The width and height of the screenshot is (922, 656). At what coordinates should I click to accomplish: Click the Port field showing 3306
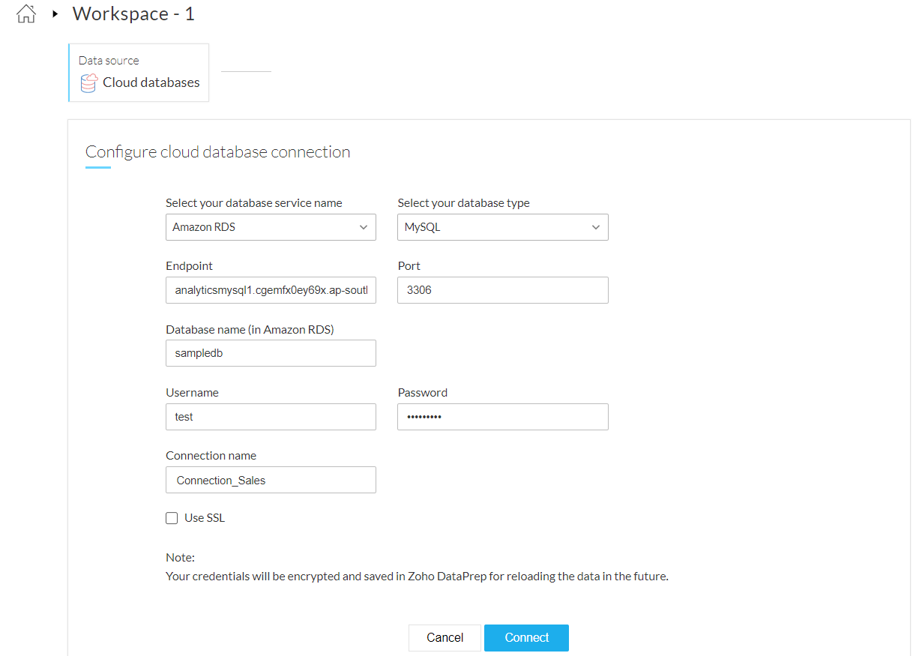(x=502, y=290)
